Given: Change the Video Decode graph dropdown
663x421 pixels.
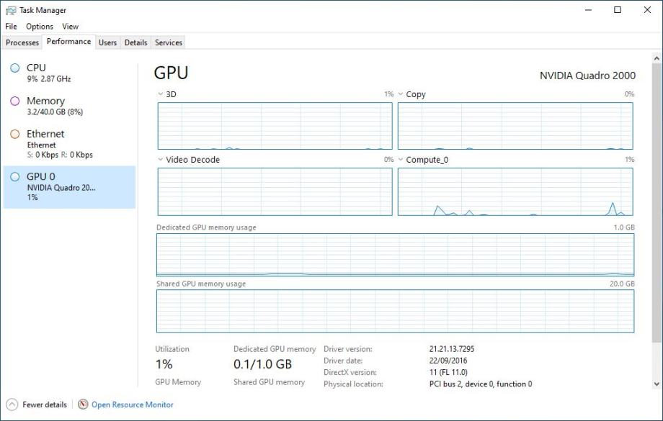Looking at the screenshot, I should pyautogui.click(x=161, y=160).
